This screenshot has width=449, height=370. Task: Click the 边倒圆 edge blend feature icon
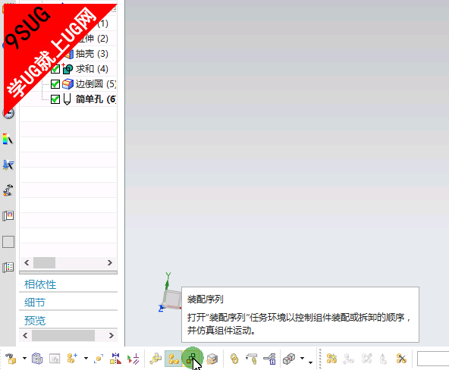click(68, 84)
